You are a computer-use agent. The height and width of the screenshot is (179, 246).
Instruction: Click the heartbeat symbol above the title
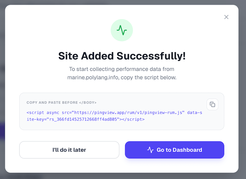[x=122, y=30]
